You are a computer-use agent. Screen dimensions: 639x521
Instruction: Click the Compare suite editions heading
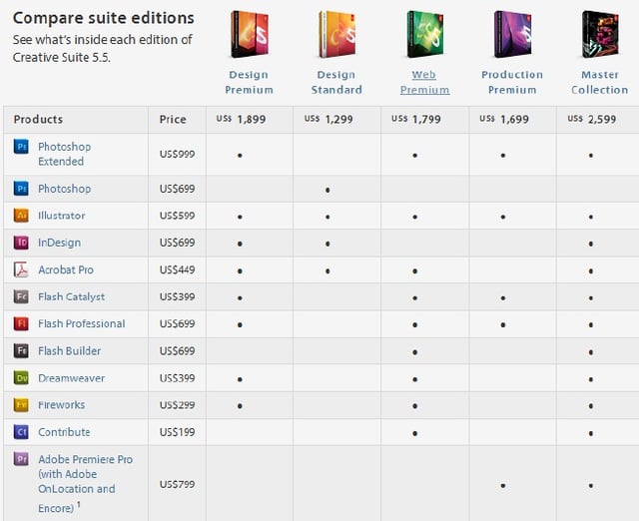pyautogui.click(x=104, y=18)
